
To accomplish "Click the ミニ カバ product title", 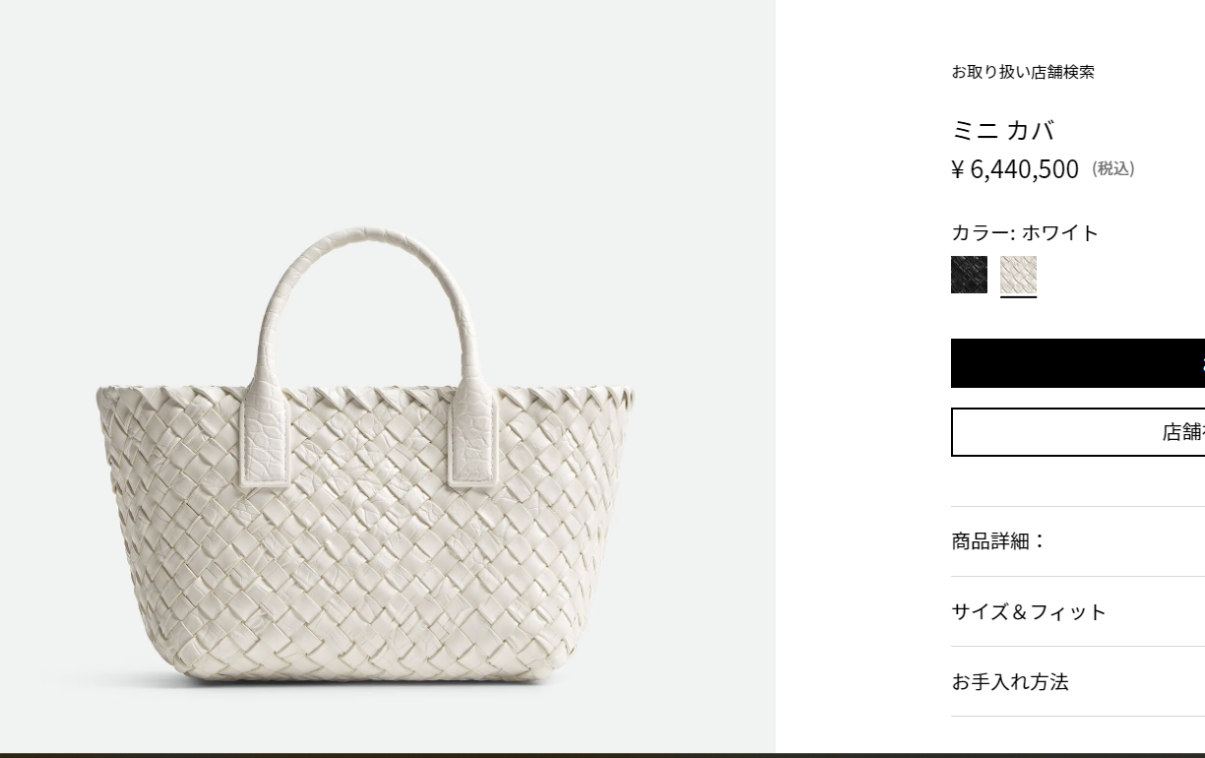I will tap(1002, 130).
